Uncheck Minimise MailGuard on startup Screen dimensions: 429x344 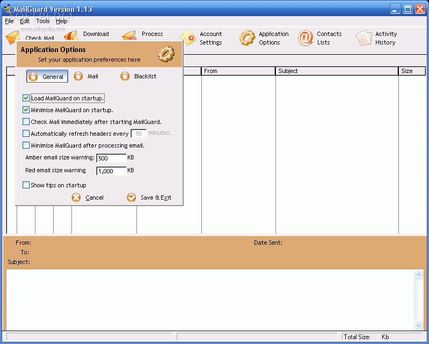point(26,109)
